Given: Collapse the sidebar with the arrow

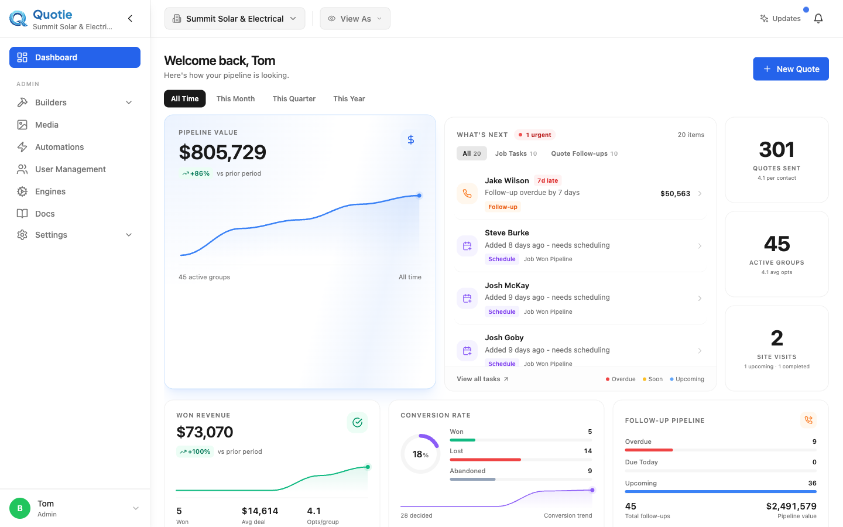Looking at the screenshot, I should pos(130,19).
